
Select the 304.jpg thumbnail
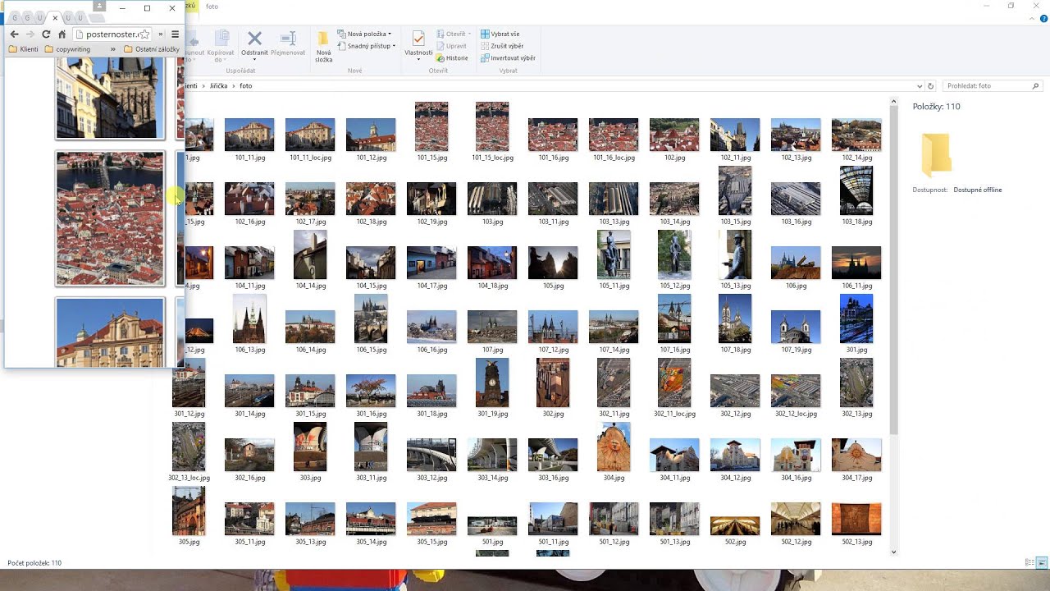[x=614, y=447]
